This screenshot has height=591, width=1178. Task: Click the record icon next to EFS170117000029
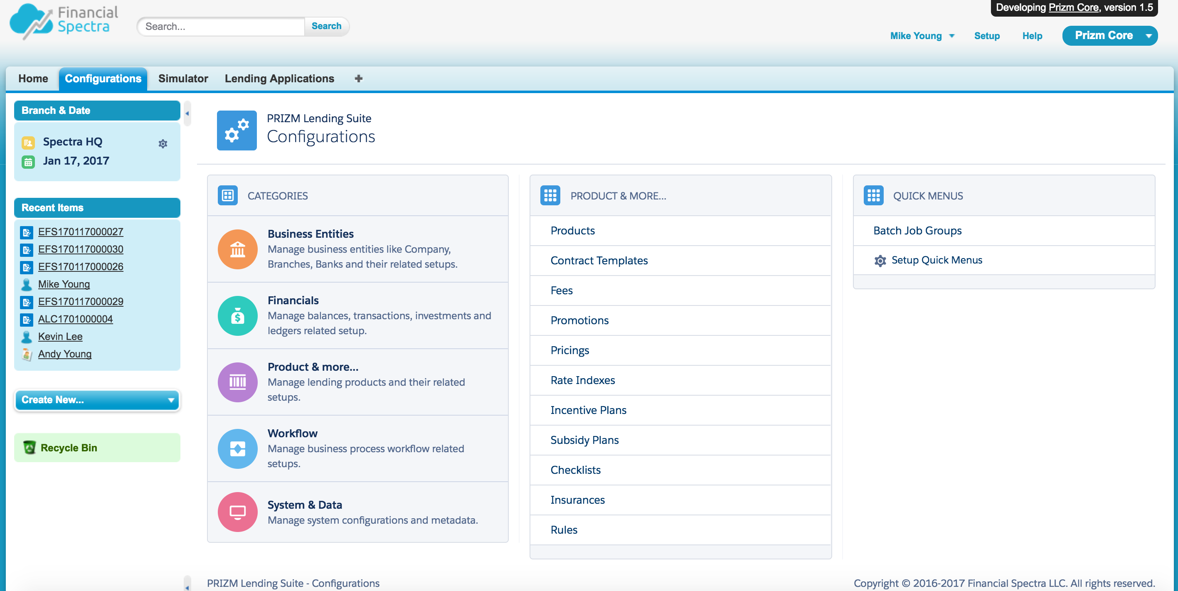(27, 302)
